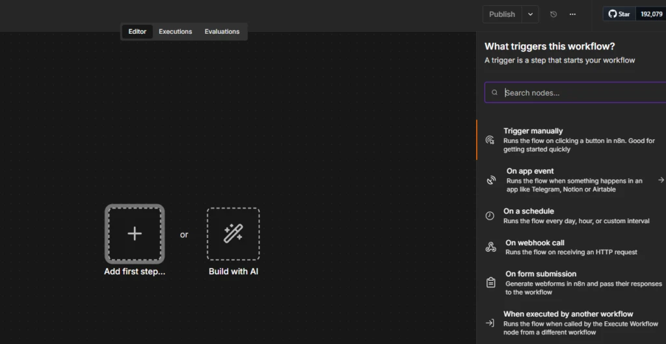Open workflow history clock icon
The height and width of the screenshot is (344, 666).
pos(553,14)
